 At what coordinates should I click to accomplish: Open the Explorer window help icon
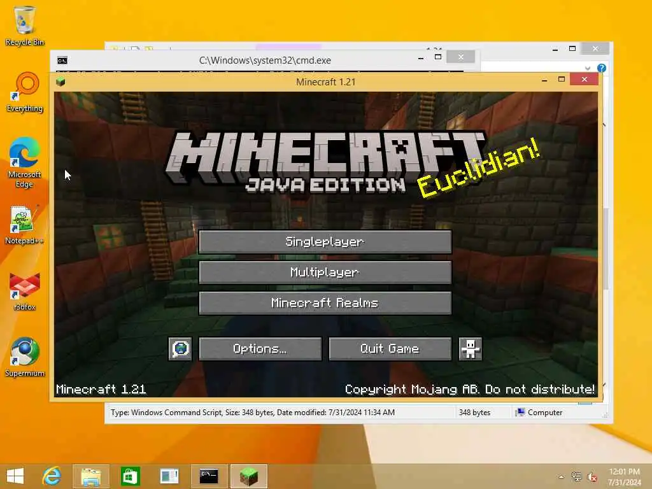[x=601, y=67]
